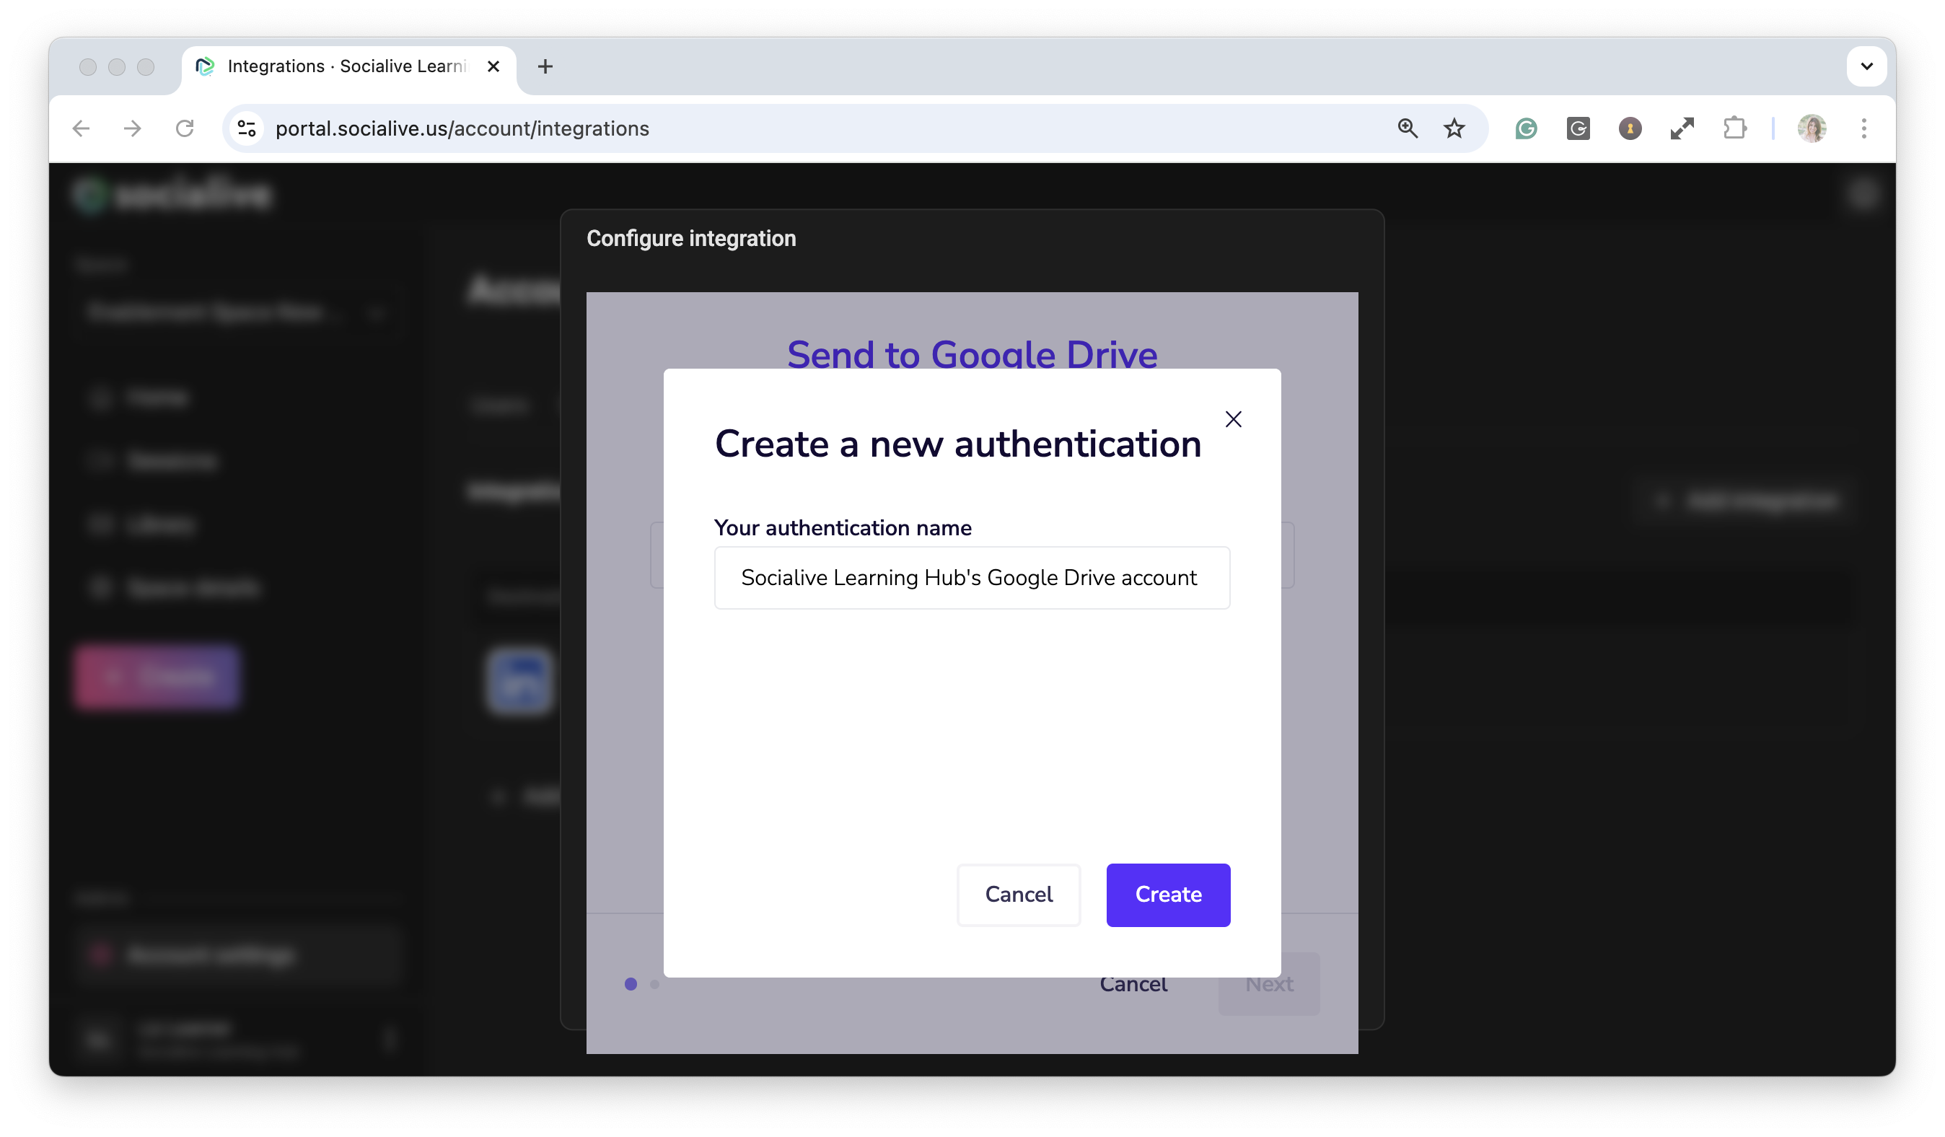Open the Extensions puzzle piece menu

1734,128
